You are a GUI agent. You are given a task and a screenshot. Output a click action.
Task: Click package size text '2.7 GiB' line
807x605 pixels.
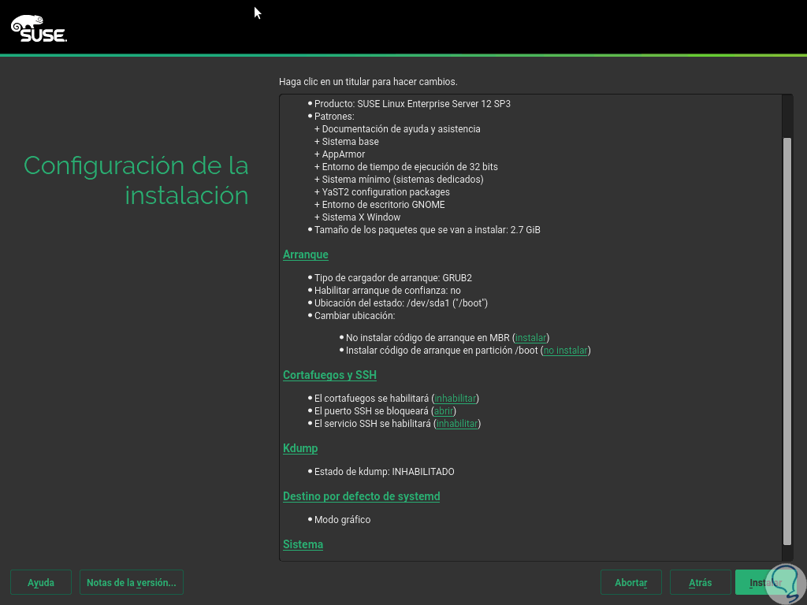click(427, 230)
